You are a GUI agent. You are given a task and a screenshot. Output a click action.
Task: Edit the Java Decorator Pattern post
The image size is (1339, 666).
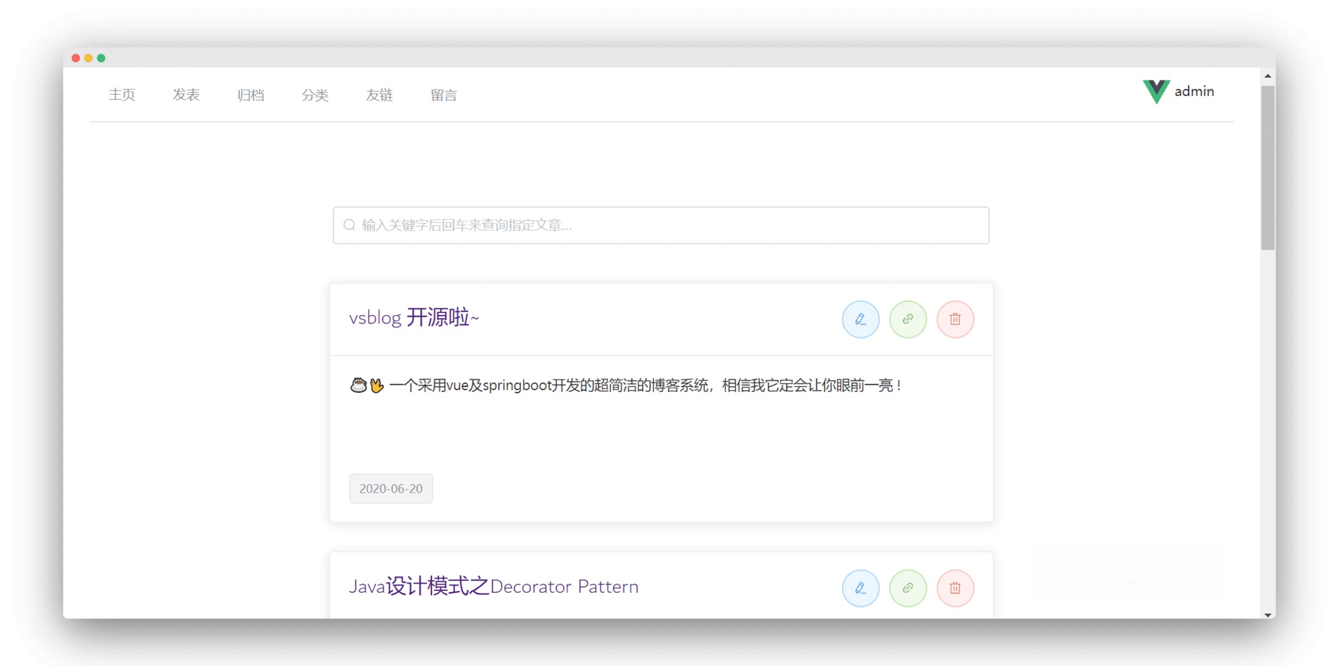860,588
